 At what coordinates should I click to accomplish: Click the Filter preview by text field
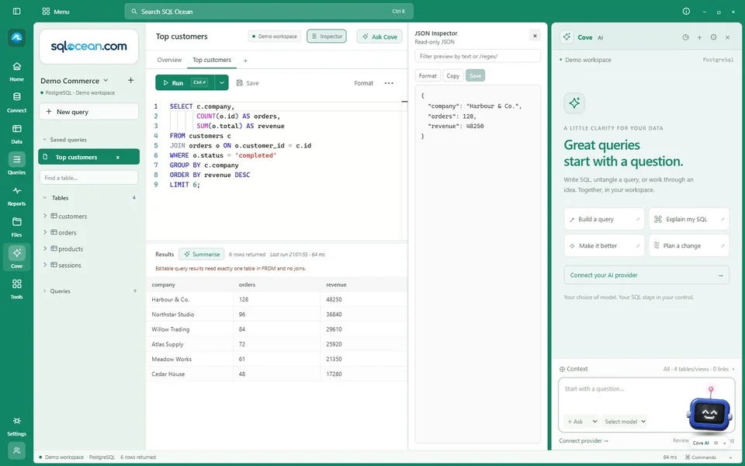(477, 56)
